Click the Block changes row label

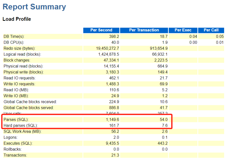[x=17, y=60]
